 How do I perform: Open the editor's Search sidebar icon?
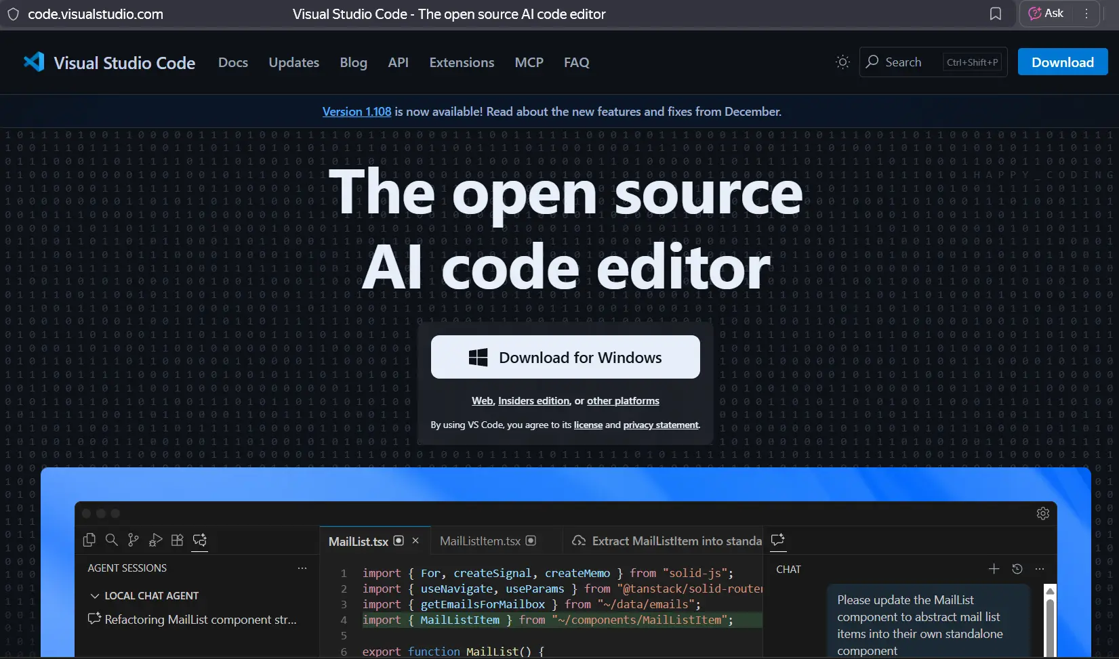(x=111, y=540)
